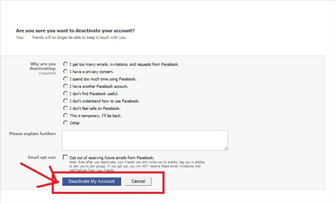The width and height of the screenshot is (336, 204).
Task: Click the opt-out note text about friends' invitations
Action: (x=137, y=166)
